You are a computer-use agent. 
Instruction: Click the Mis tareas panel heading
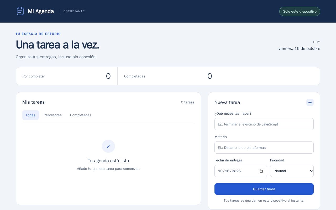(34, 102)
